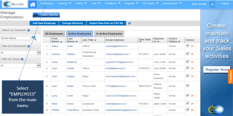Click the Home icon in top bar
Screen dimensions: 233x116
tap(33, 4)
